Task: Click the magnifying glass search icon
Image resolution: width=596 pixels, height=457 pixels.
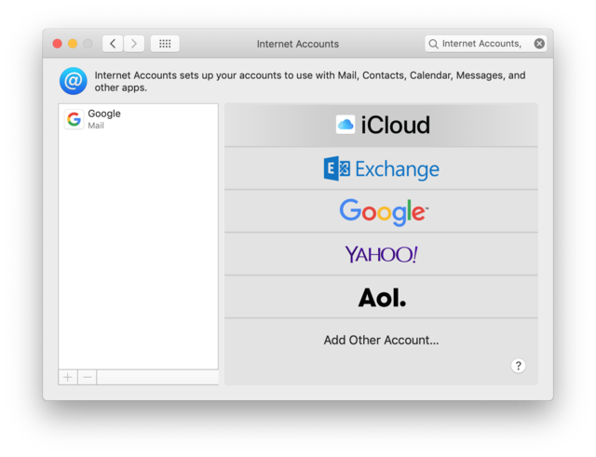Action: pos(433,44)
